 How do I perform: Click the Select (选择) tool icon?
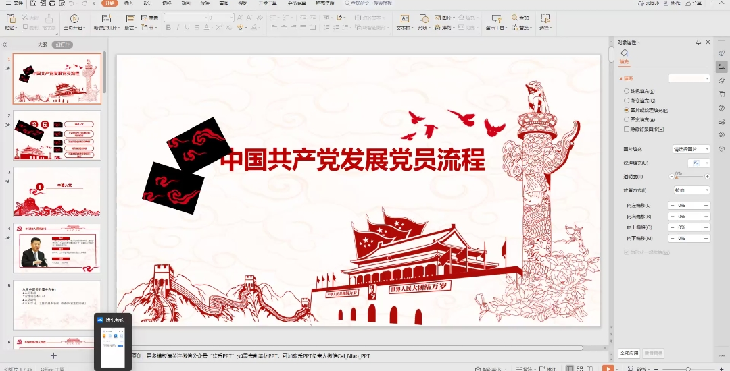tap(545, 19)
